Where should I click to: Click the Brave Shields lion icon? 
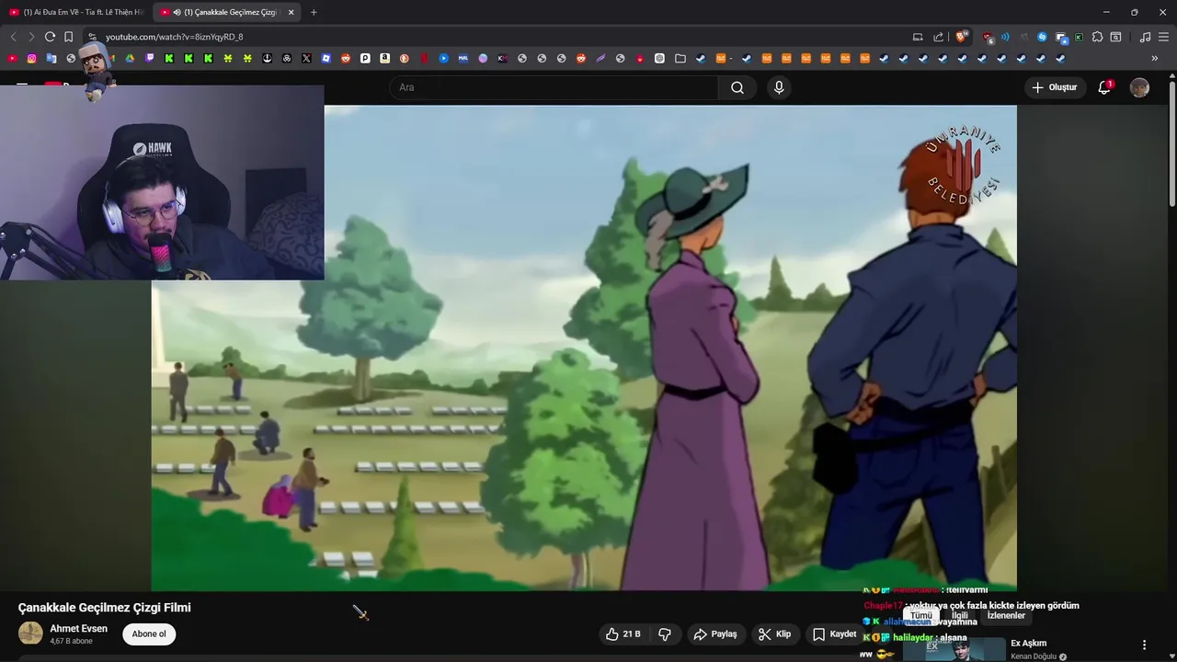(x=961, y=37)
